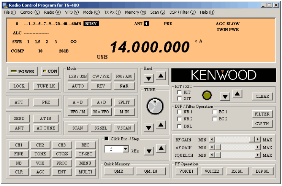Screen dimensions: 282x186
Task: Click the AT TUNE button
Action: [x=46, y=128]
